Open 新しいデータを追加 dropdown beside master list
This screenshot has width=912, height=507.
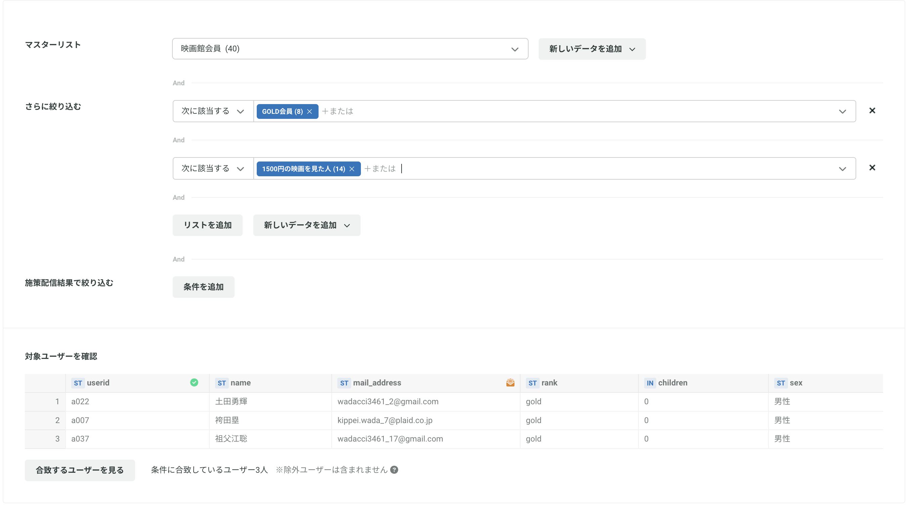tap(592, 49)
